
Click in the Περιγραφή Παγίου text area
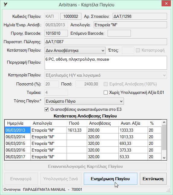point(106,63)
